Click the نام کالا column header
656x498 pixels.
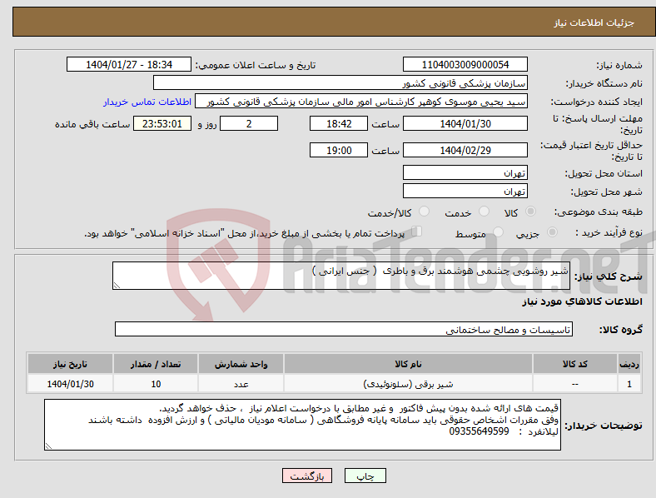click(408, 364)
